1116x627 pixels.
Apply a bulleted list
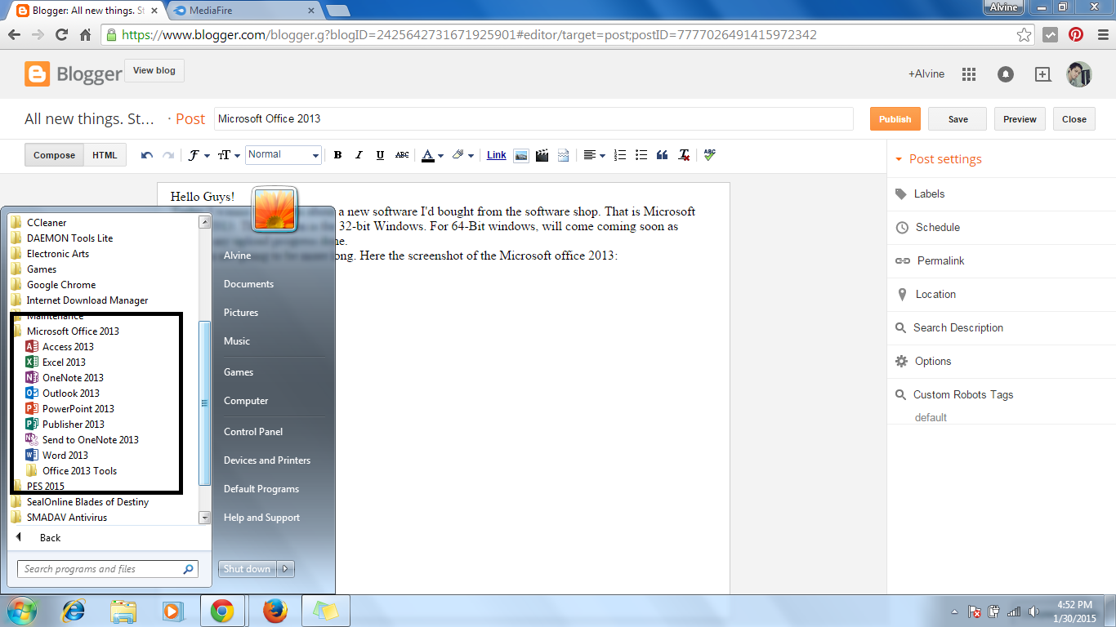[x=641, y=155]
